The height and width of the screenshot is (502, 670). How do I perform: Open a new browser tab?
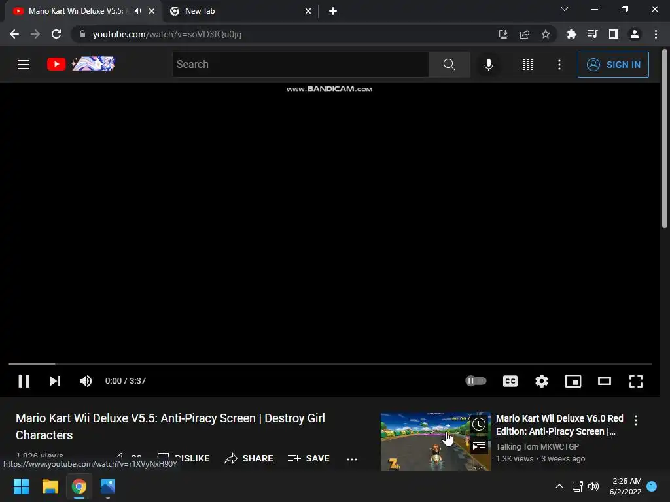(333, 12)
